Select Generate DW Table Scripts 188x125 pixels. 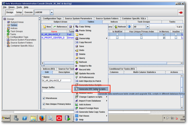(91, 89)
